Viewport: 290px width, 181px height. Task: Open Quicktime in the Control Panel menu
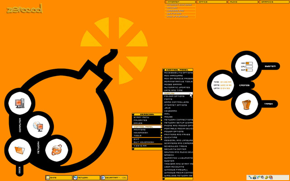(x=178, y=138)
